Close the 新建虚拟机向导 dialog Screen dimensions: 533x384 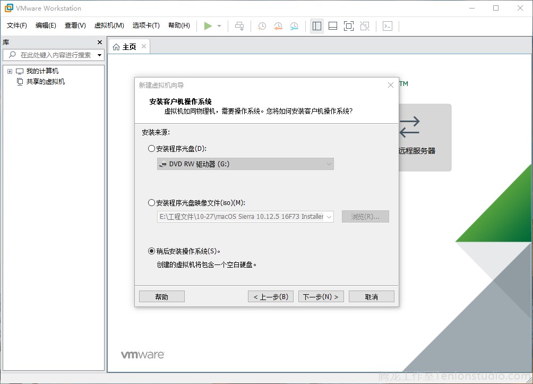[x=391, y=85]
